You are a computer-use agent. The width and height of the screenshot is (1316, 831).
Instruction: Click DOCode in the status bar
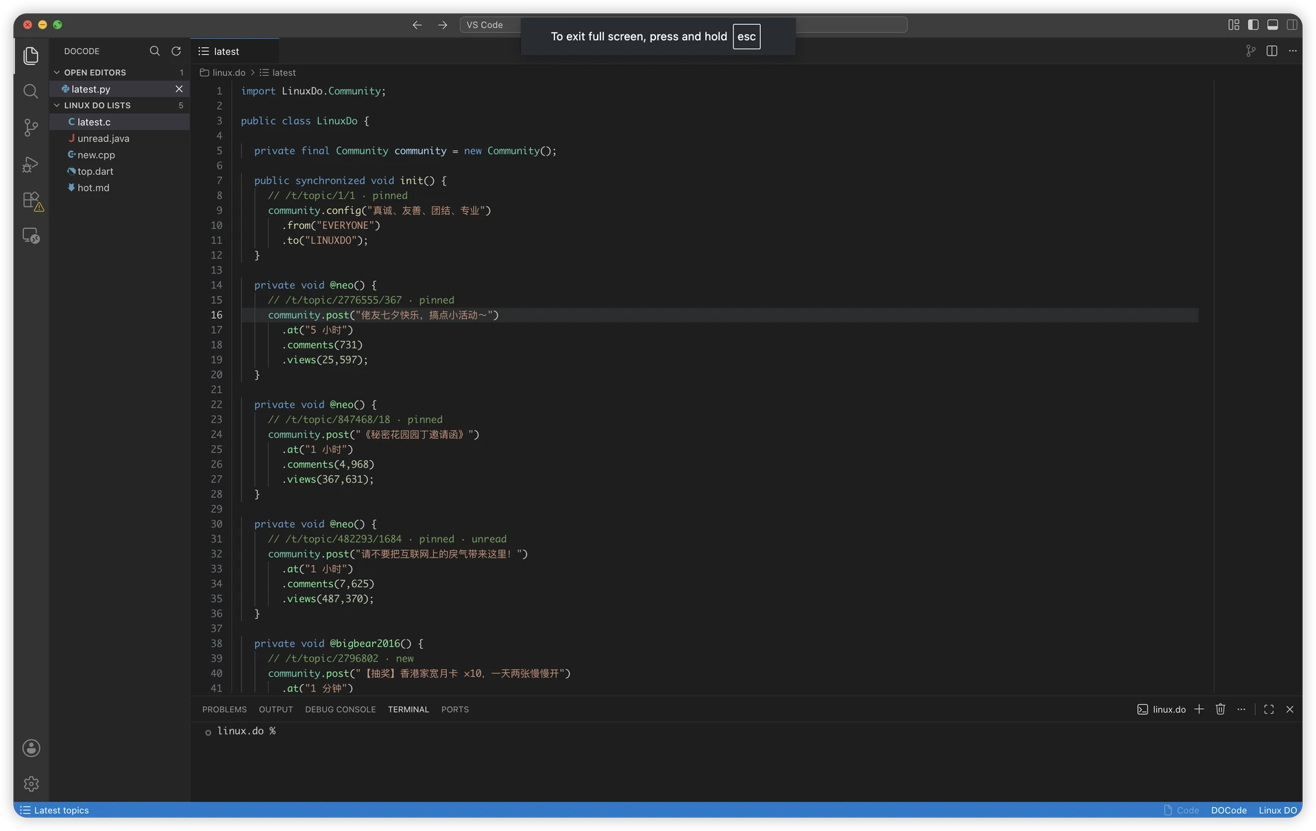(1228, 810)
